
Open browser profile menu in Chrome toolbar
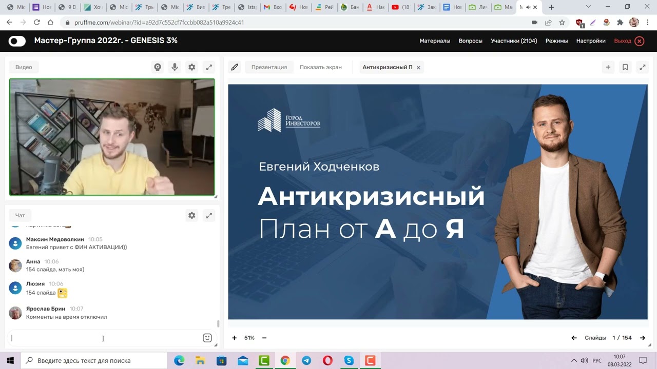pos(634,23)
